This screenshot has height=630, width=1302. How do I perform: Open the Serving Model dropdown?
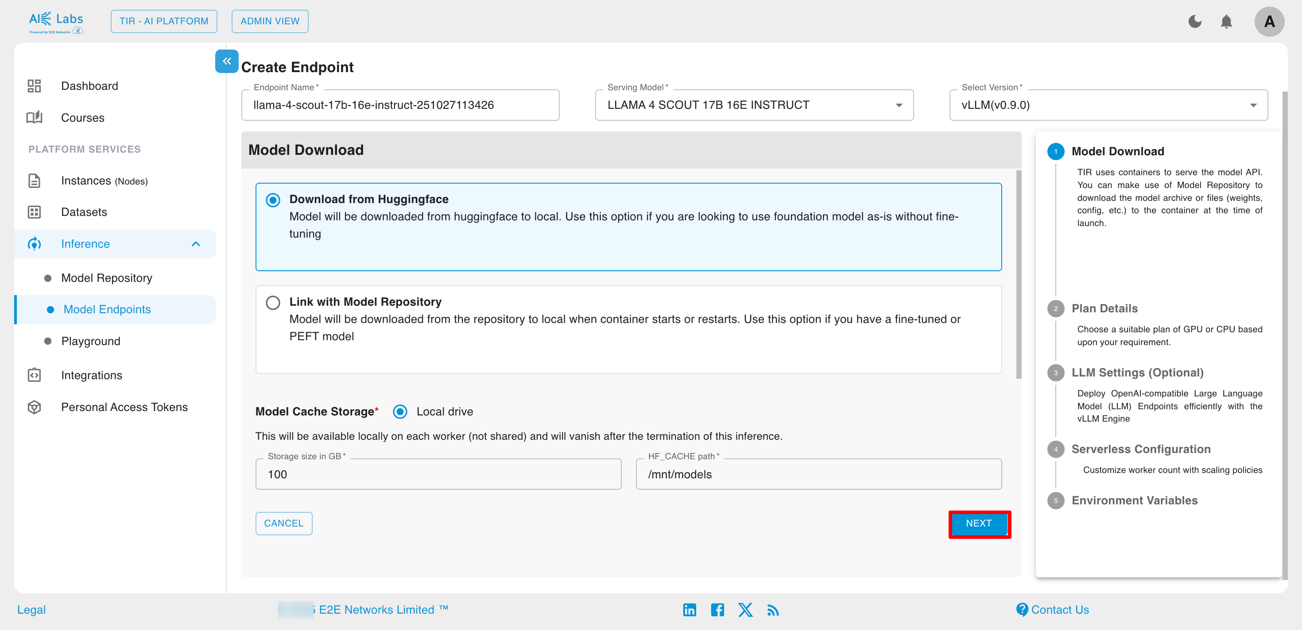pyautogui.click(x=754, y=105)
